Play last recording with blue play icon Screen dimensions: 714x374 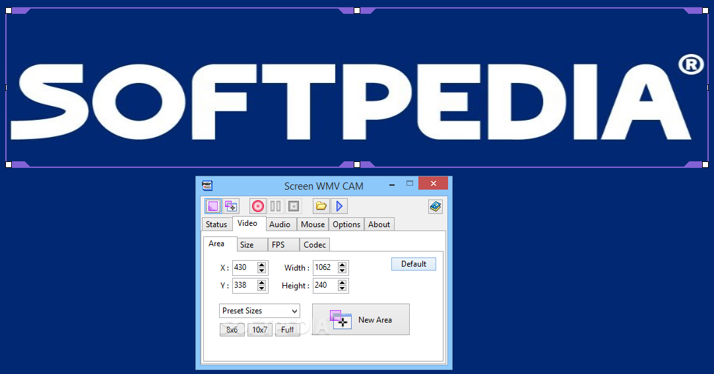point(339,206)
